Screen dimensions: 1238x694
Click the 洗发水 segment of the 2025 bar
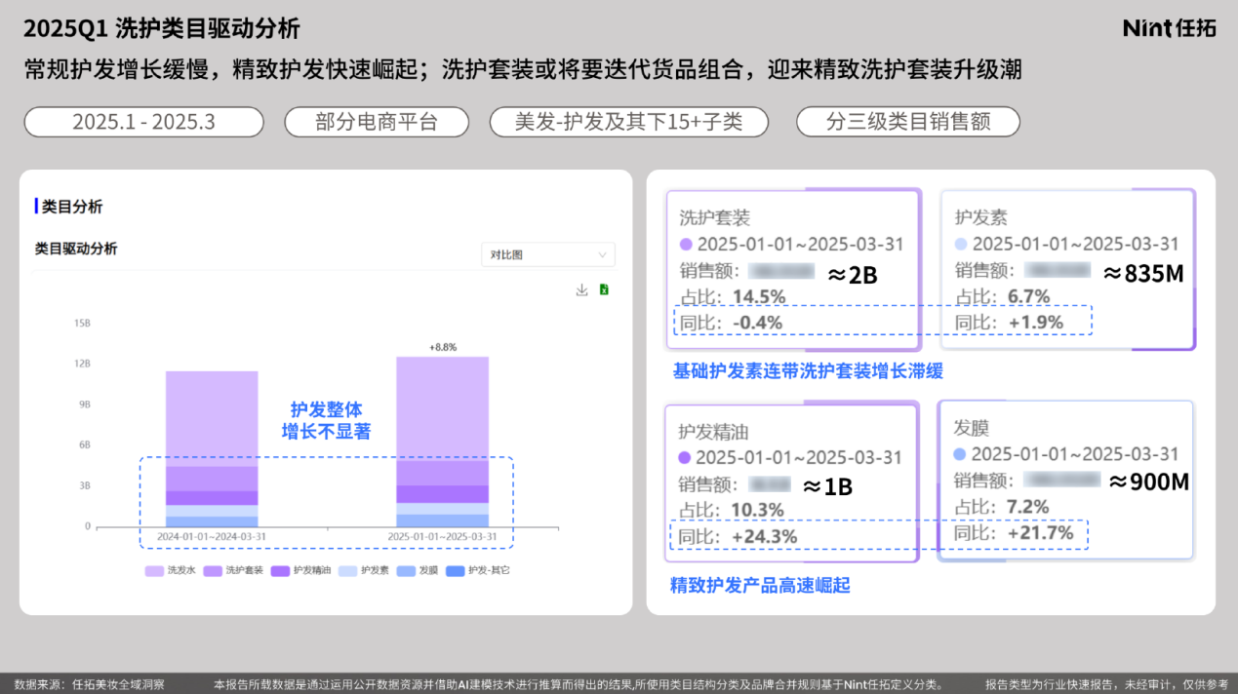442,408
